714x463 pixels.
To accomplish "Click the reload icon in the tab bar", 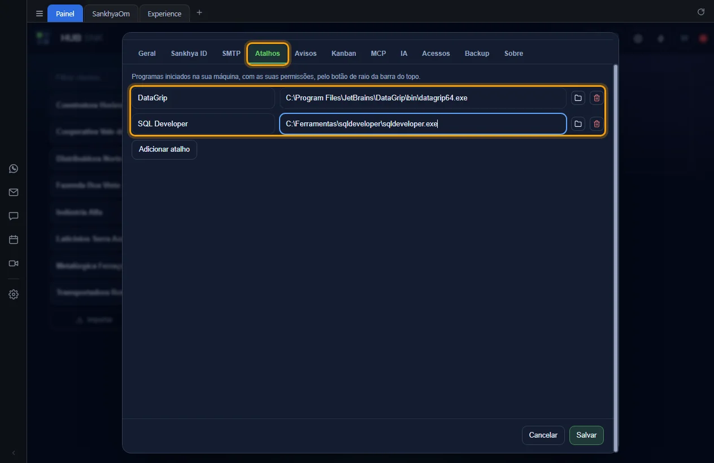I will point(701,12).
